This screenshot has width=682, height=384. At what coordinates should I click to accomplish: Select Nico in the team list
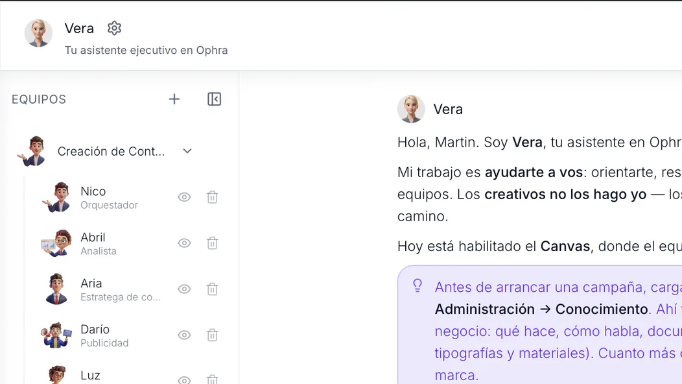click(130, 197)
